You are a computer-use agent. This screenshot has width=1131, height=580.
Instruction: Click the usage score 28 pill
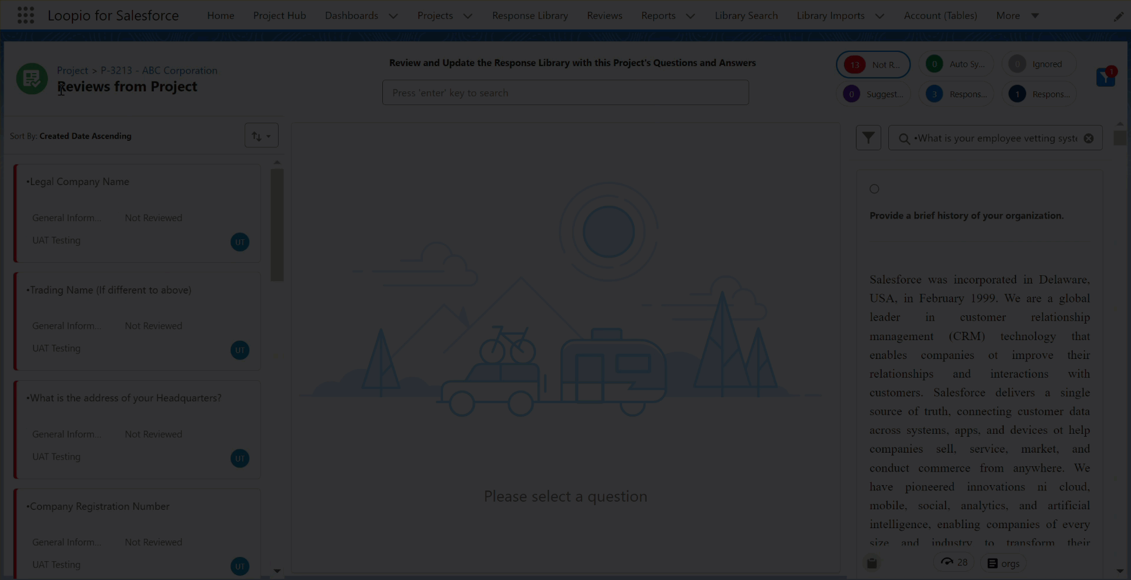(x=954, y=562)
